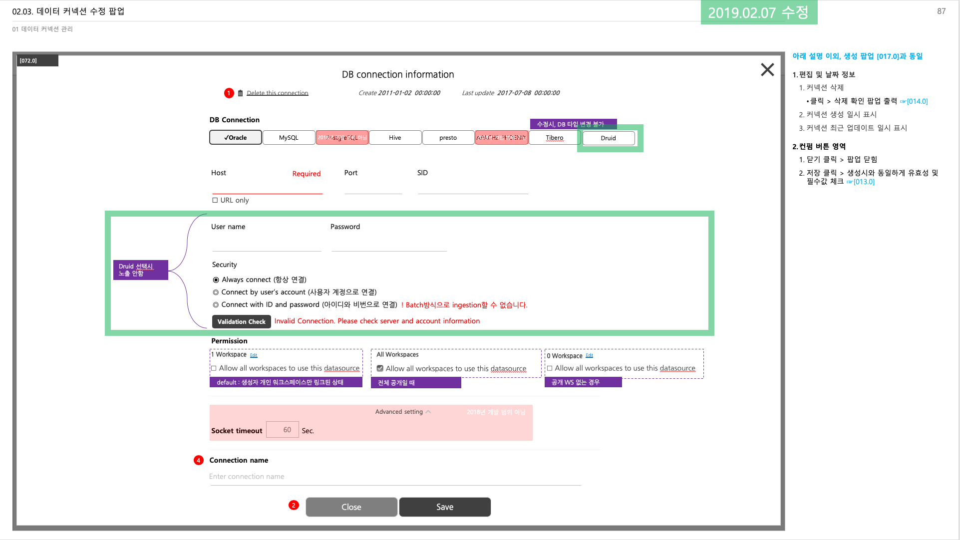
Task: Choose the Hive database type
Action: tap(395, 138)
